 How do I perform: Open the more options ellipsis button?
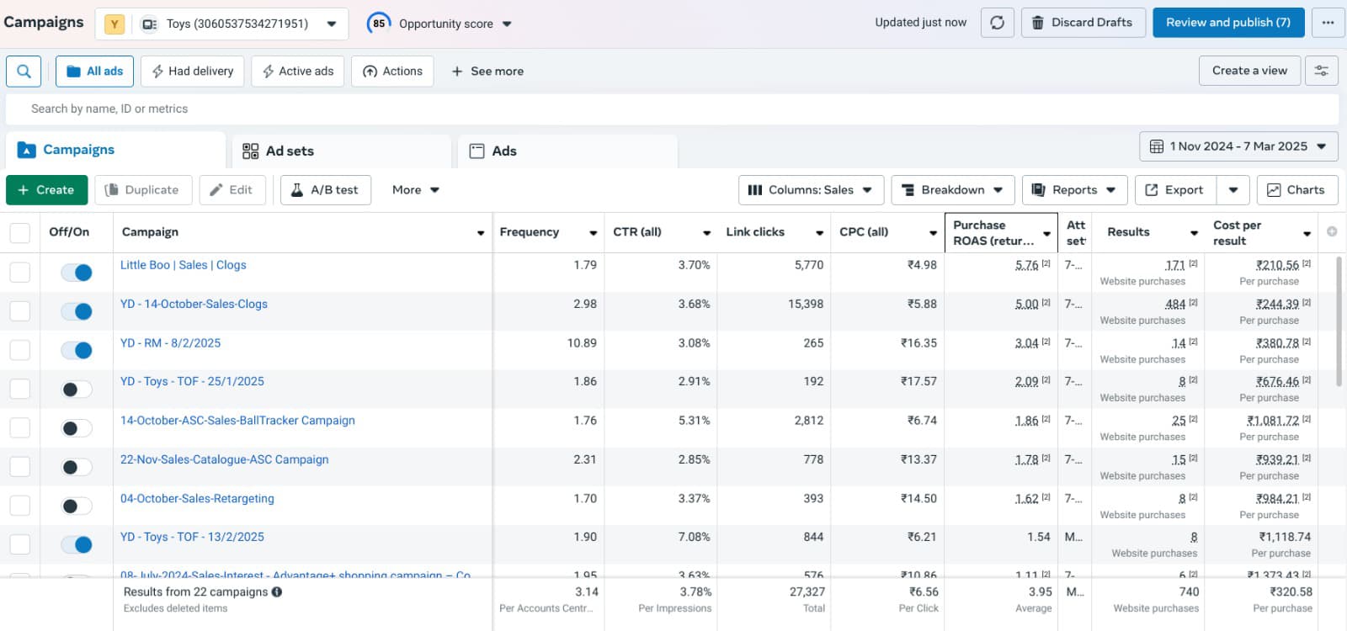coord(1328,23)
